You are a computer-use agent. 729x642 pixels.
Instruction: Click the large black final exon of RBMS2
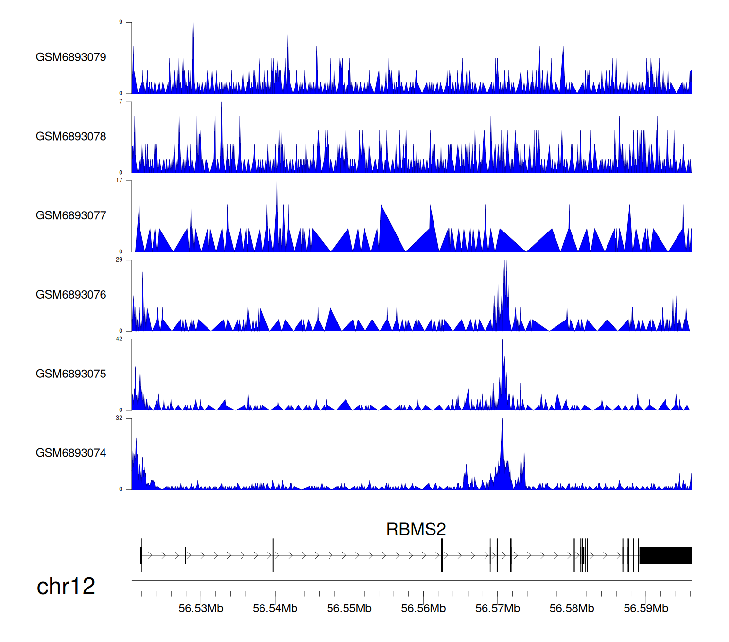click(665, 555)
